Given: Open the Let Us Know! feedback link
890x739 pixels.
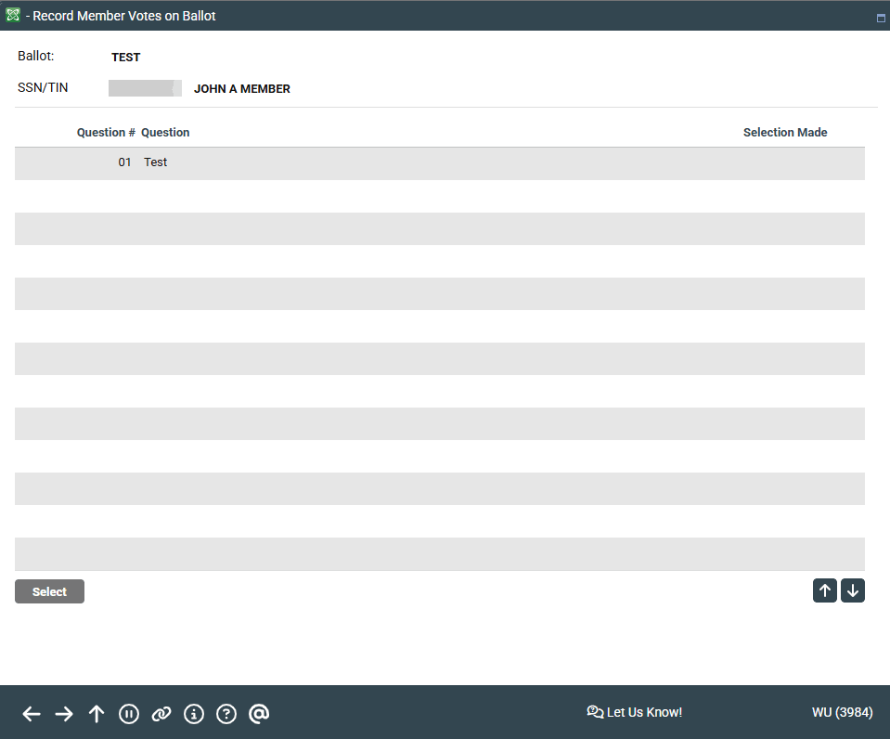Looking at the screenshot, I should [635, 712].
